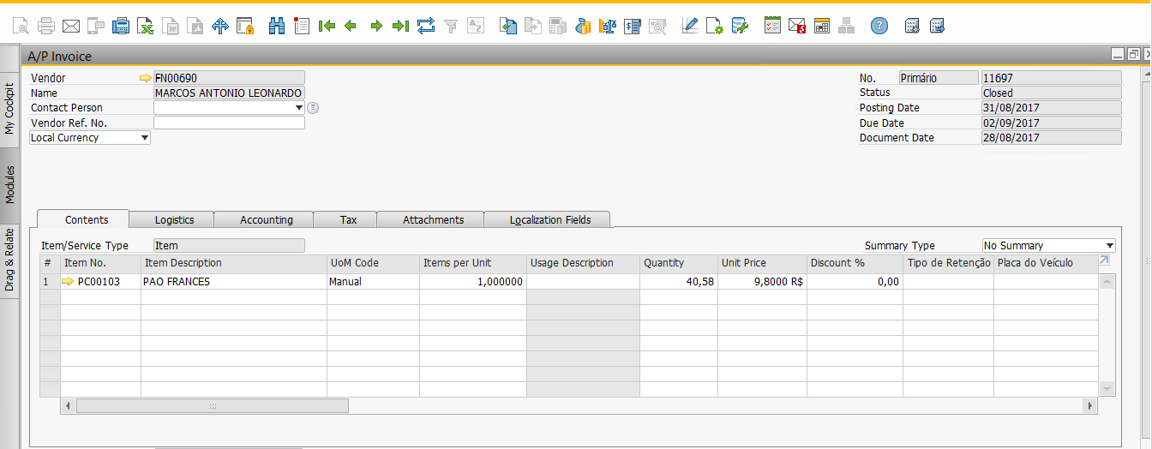The height and width of the screenshot is (449, 1152).
Task: Open the Accounting tab
Action: pos(266,220)
